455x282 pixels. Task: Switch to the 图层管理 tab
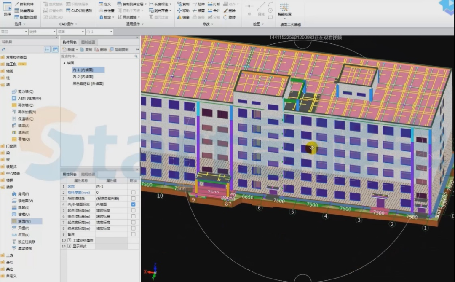click(88, 174)
